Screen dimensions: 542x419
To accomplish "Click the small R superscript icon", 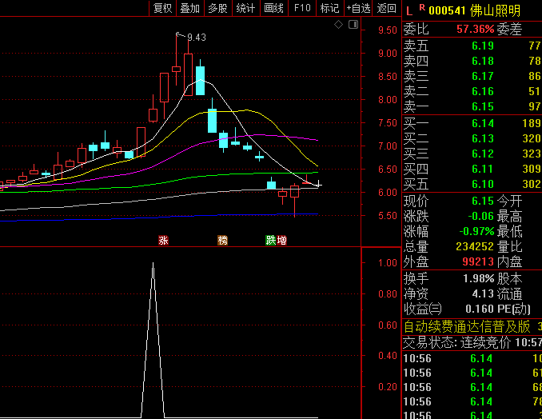I will [x=421, y=7].
